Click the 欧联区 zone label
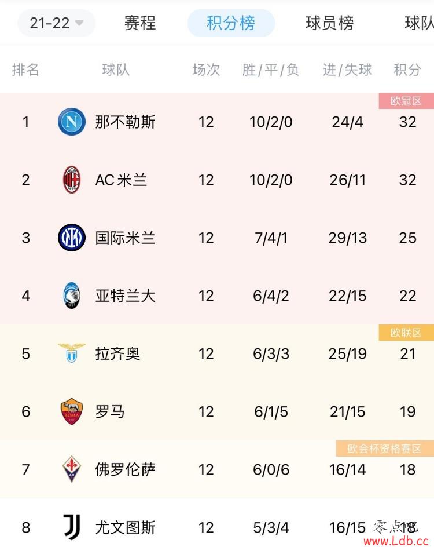 [406, 333]
